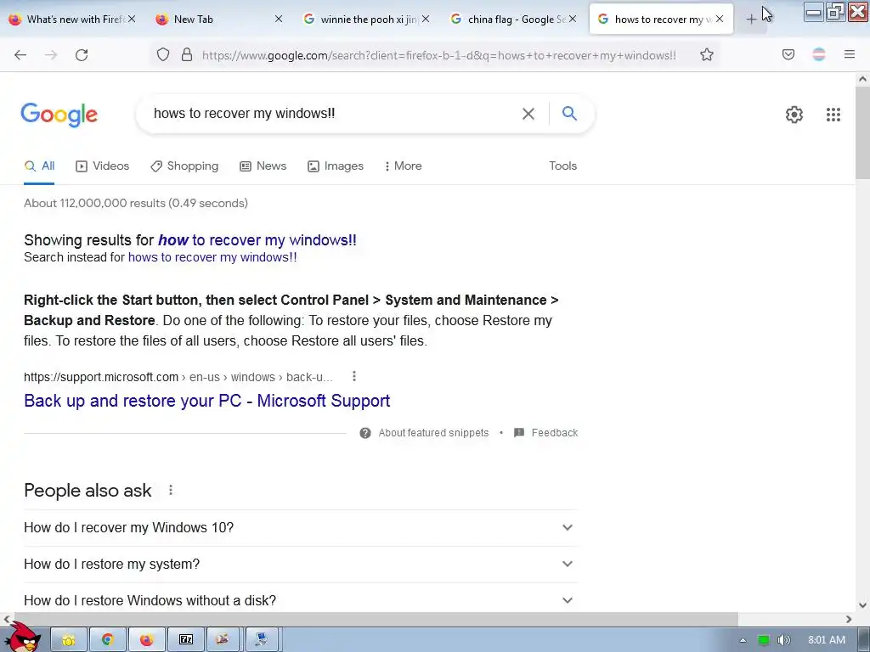This screenshot has width=870, height=652.
Task: Reload the current page
Action: pyautogui.click(x=82, y=55)
